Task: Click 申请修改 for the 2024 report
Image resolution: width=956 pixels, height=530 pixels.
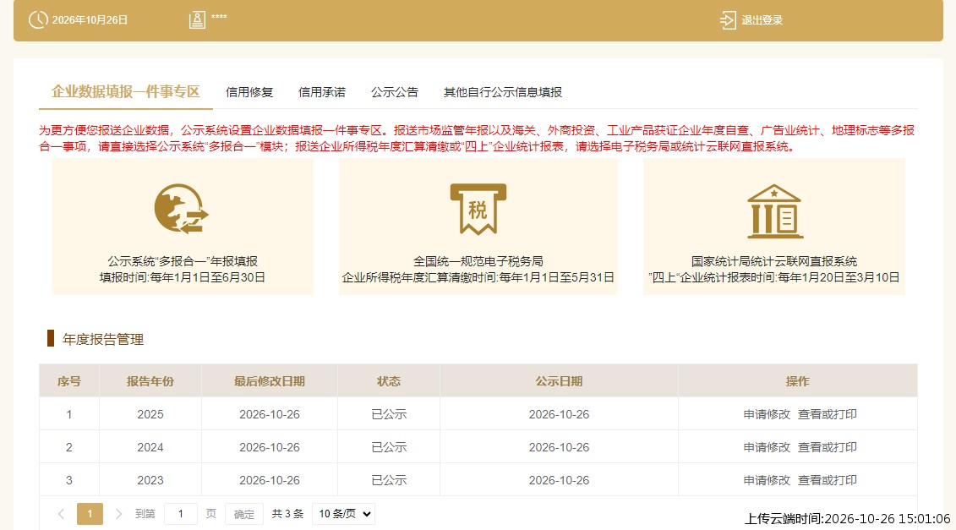Action: pos(767,447)
